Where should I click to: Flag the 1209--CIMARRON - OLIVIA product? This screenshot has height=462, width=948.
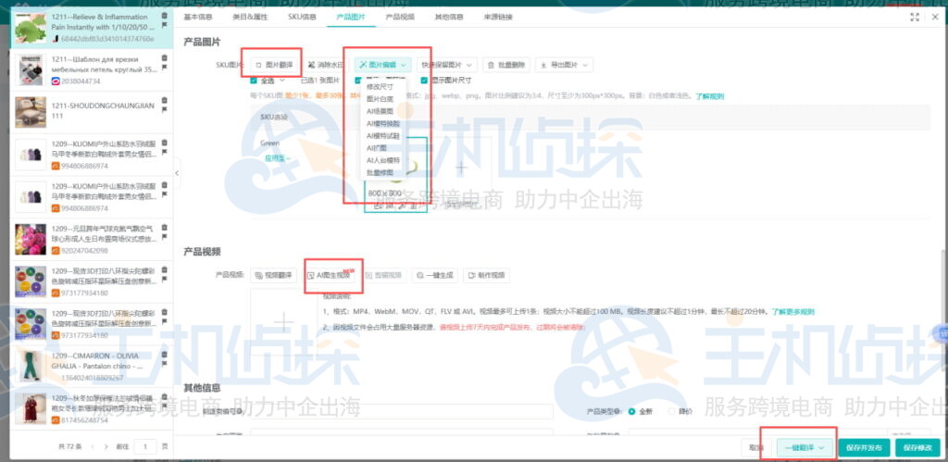click(x=165, y=365)
